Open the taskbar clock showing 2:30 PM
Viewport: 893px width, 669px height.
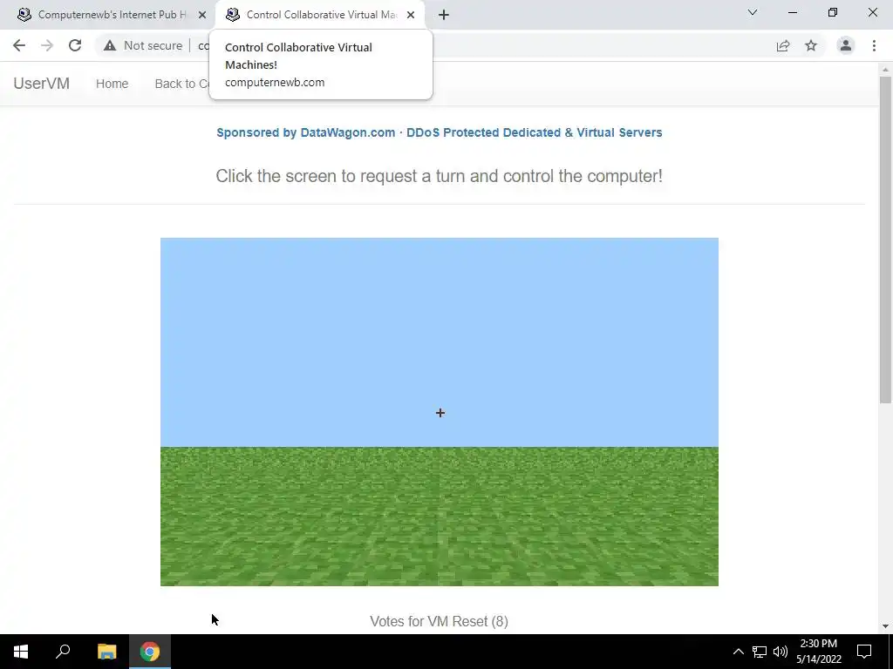point(818,652)
